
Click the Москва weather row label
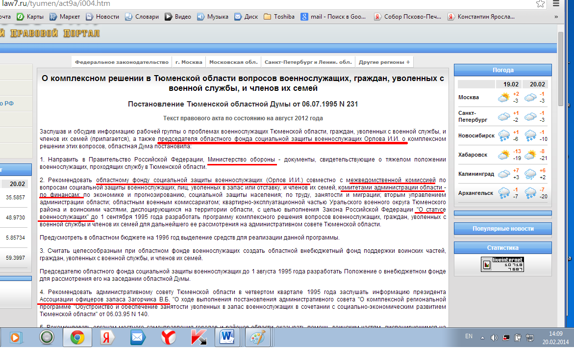coord(468,97)
